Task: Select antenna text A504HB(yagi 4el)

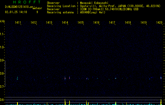Action: [93, 12]
